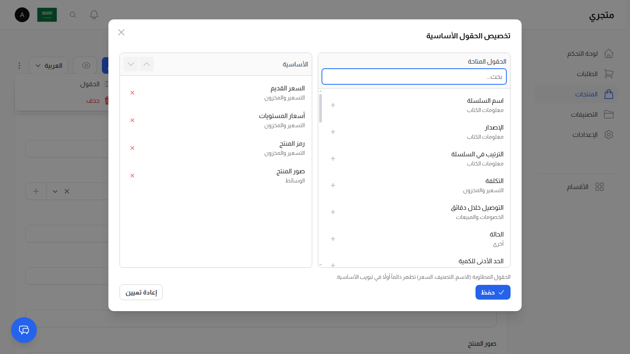This screenshot has height=354, width=630.
Task: Open the notifications bell icon
Action: click(x=94, y=15)
